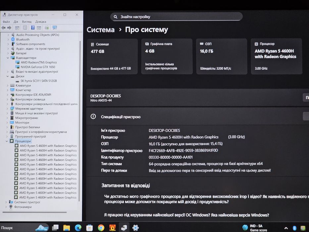
Task: Click the Forward arrow in Device Manager toolbar
Action: (9, 28)
